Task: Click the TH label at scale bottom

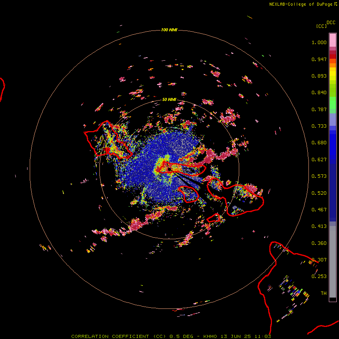Action: click(324, 293)
